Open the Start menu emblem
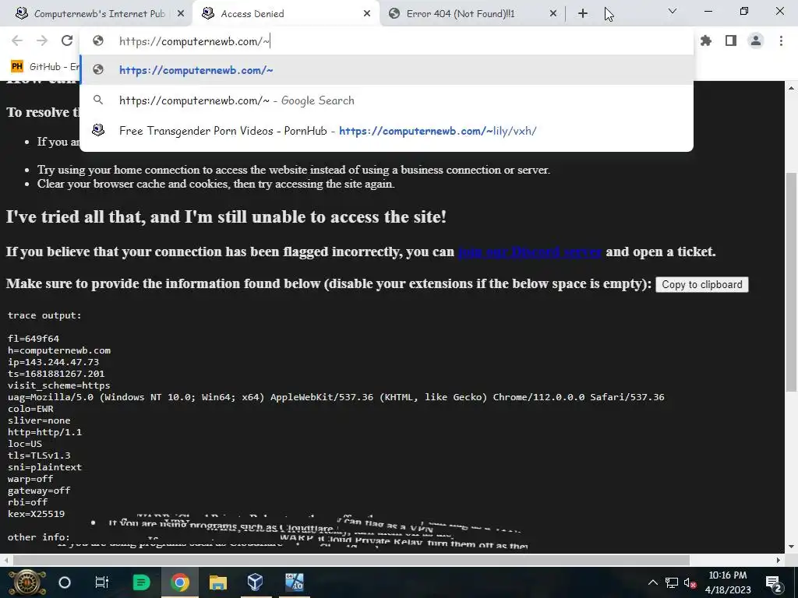 [x=26, y=582]
